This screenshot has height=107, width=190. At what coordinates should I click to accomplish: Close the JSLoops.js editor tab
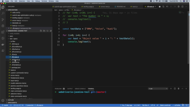[156, 7]
